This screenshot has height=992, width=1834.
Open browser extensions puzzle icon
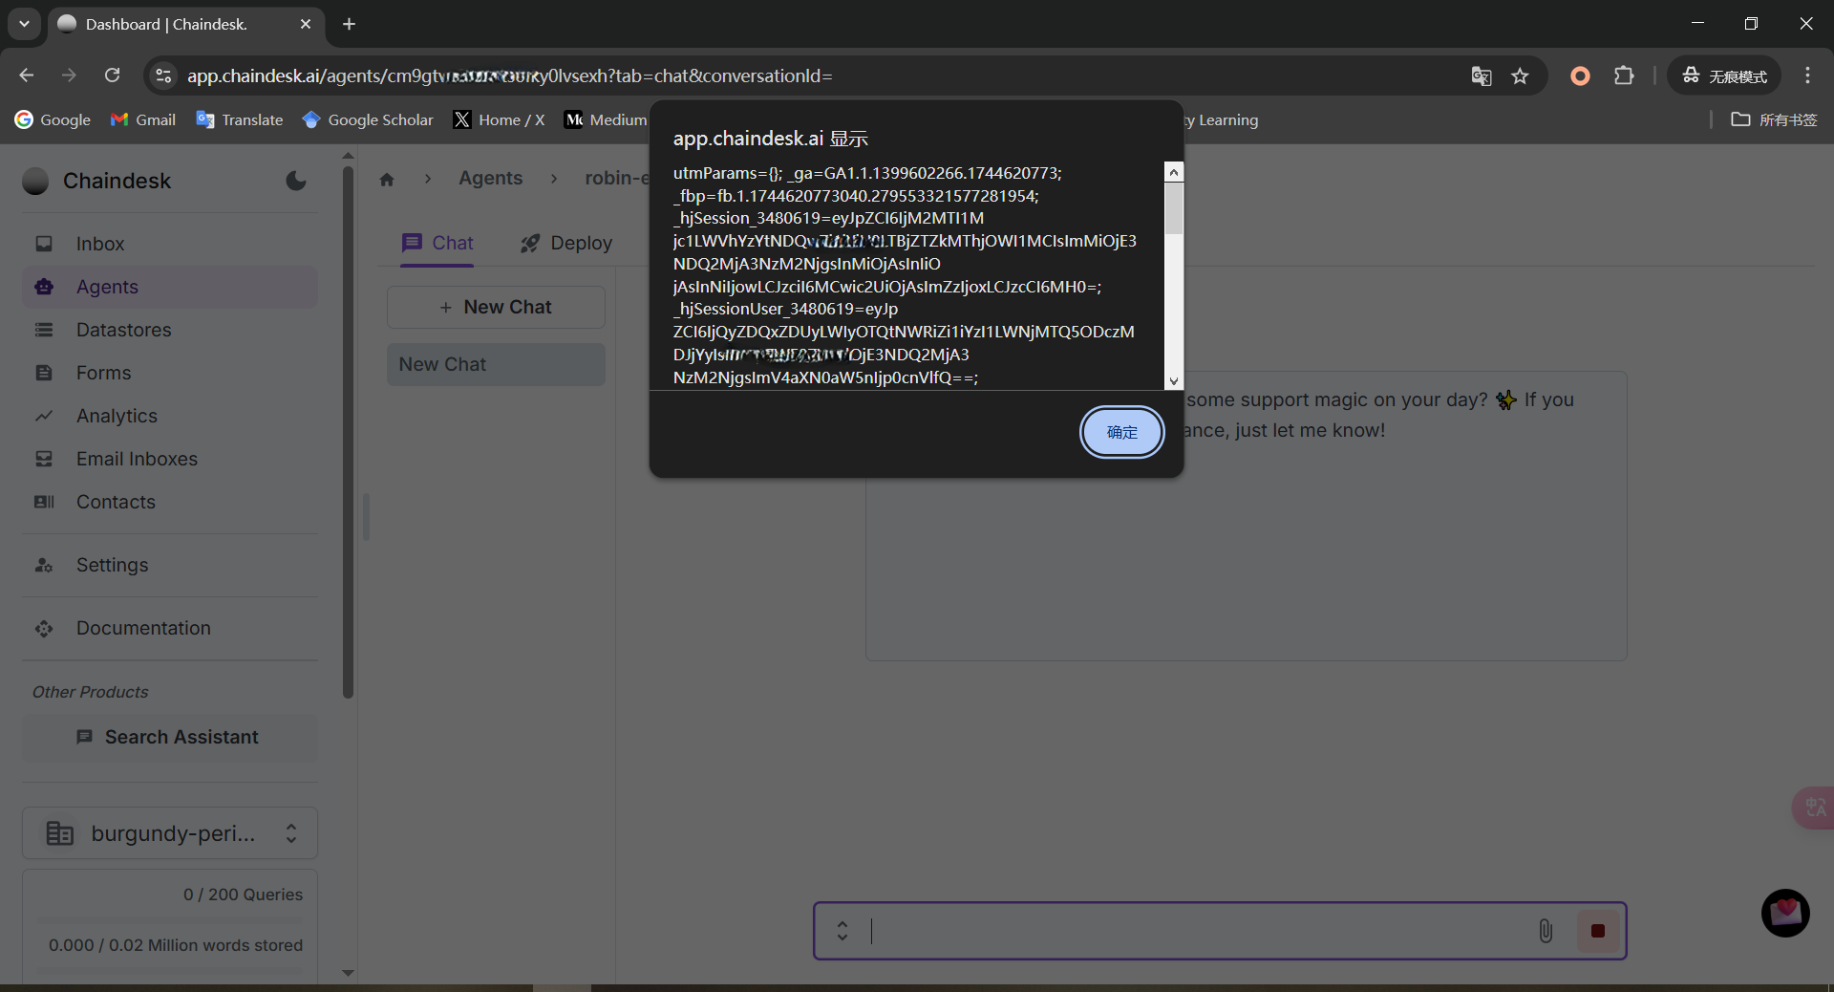[x=1624, y=75]
